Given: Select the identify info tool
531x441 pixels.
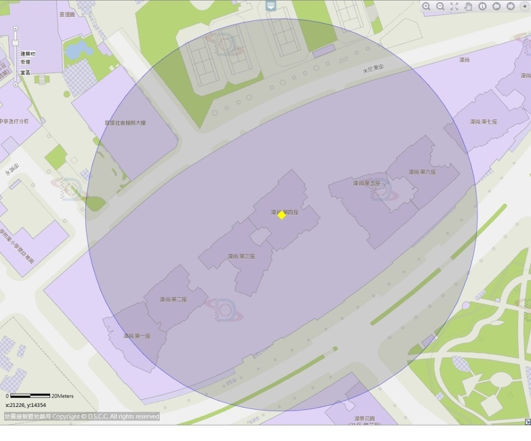Looking at the screenshot, I should [483, 6].
